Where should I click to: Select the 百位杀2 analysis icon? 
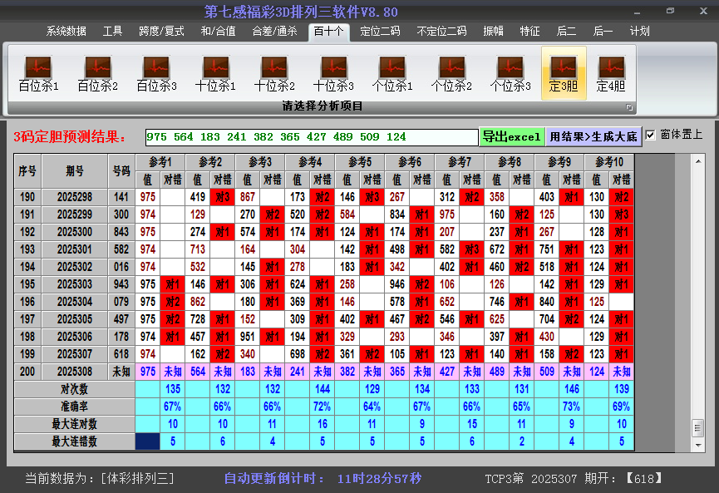tap(97, 73)
